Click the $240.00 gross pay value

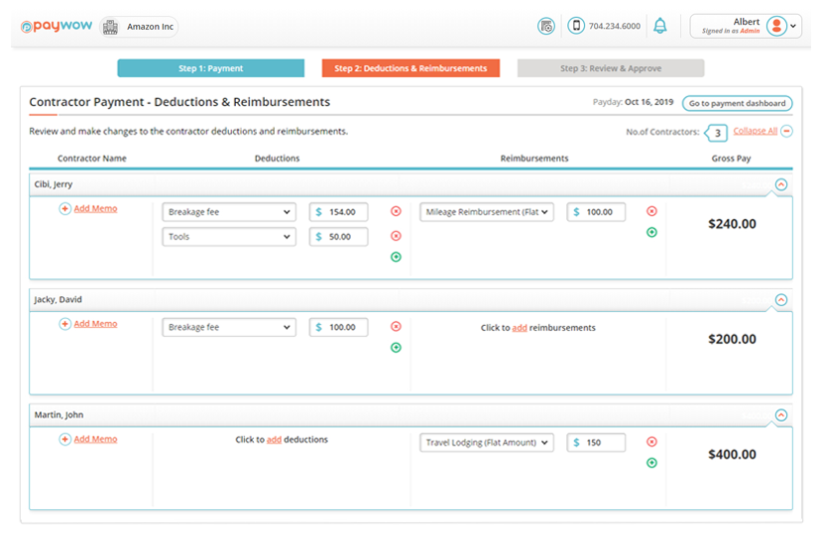click(732, 224)
